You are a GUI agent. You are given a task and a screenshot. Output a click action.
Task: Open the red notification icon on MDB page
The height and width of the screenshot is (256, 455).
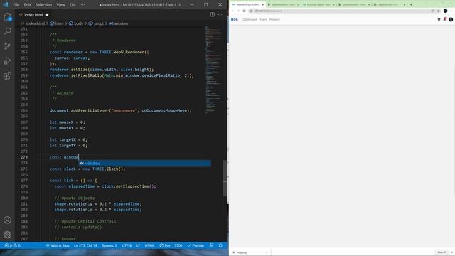444,19
